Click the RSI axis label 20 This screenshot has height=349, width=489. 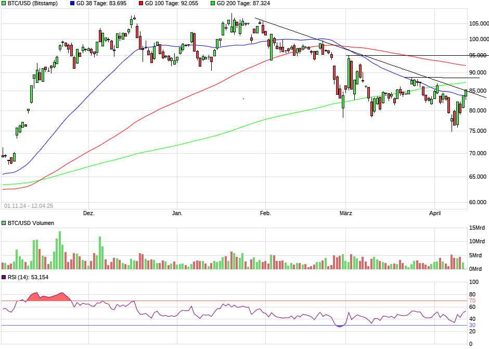coord(472,331)
